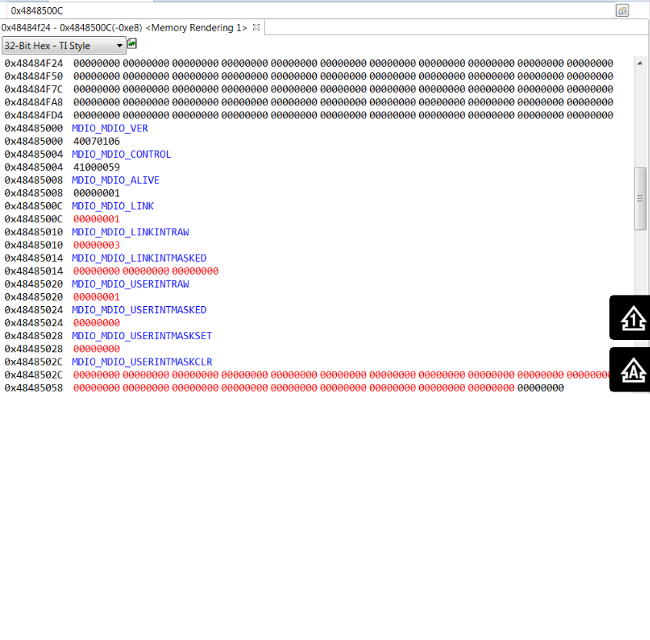Select the black 00000000 ending the last row
650x640 pixels.
coord(541,388)
